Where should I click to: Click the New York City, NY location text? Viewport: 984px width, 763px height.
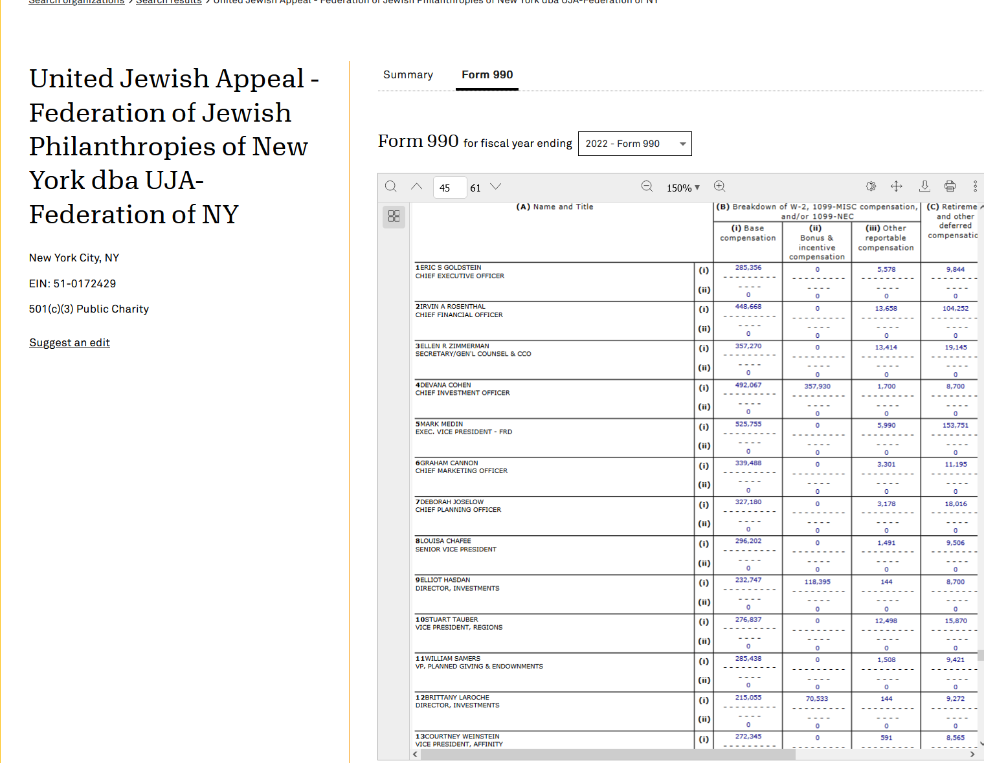click(x=74, y=258)
